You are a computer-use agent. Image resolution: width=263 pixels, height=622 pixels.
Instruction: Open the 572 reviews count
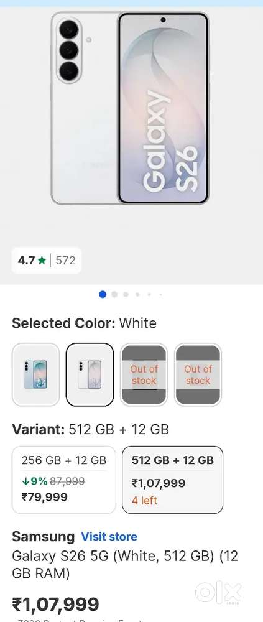point(65,261)
